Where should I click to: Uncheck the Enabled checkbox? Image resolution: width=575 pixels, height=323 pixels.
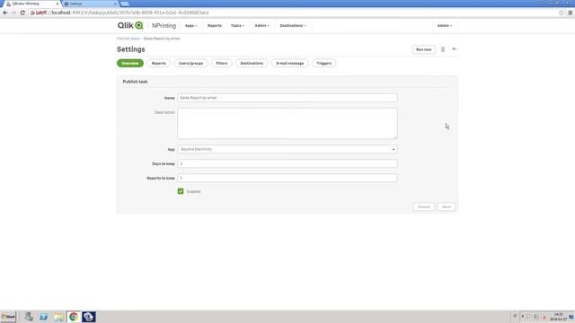[x=181, y=191]
